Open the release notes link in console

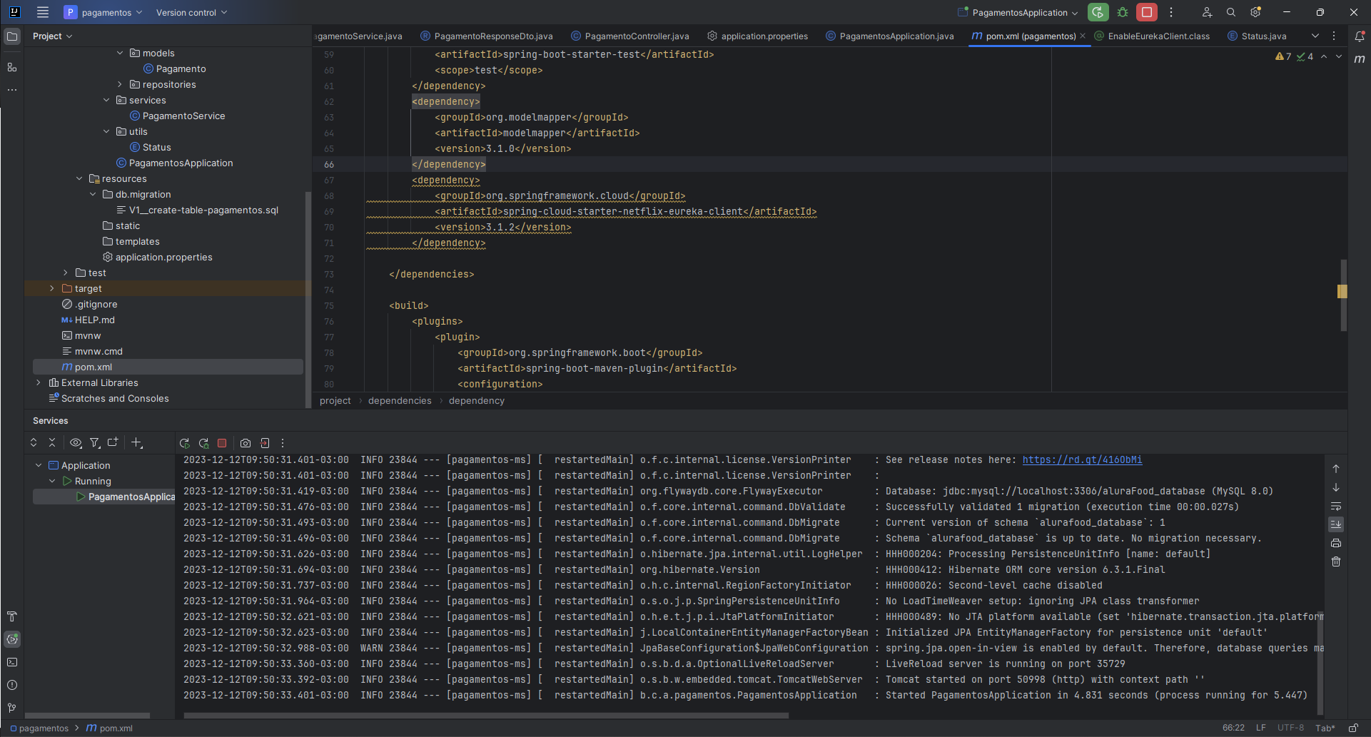[1082, 459]
